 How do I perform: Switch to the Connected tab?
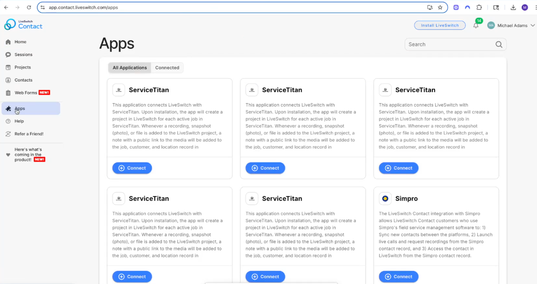pyautogui.click(x=167, y=68)
